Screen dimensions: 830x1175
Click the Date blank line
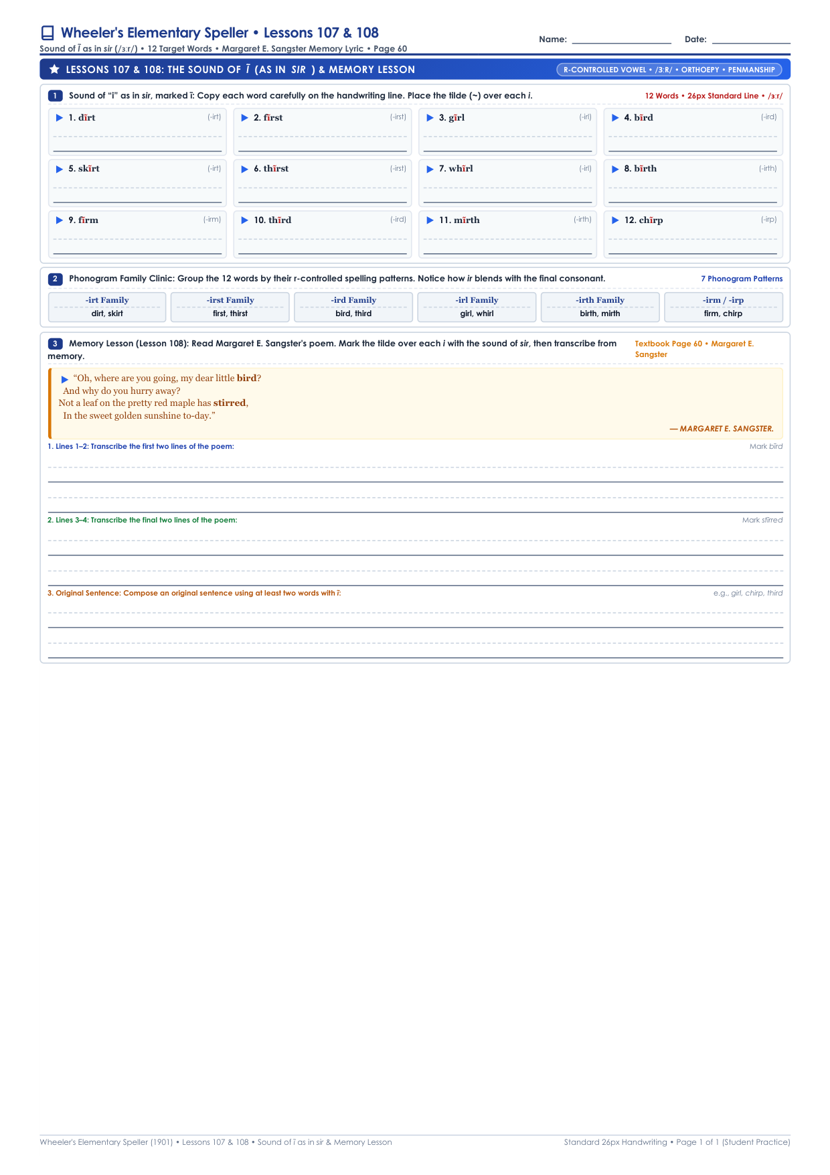[751, 40]
